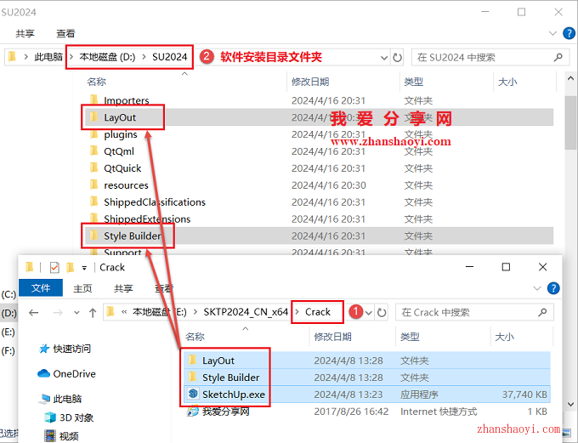
Task: Select 此电脑 in Crack navigation pane
Action: pos(67,399)
